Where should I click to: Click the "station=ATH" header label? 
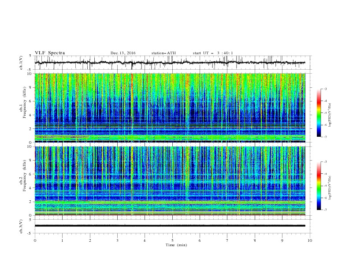[163, 53]
